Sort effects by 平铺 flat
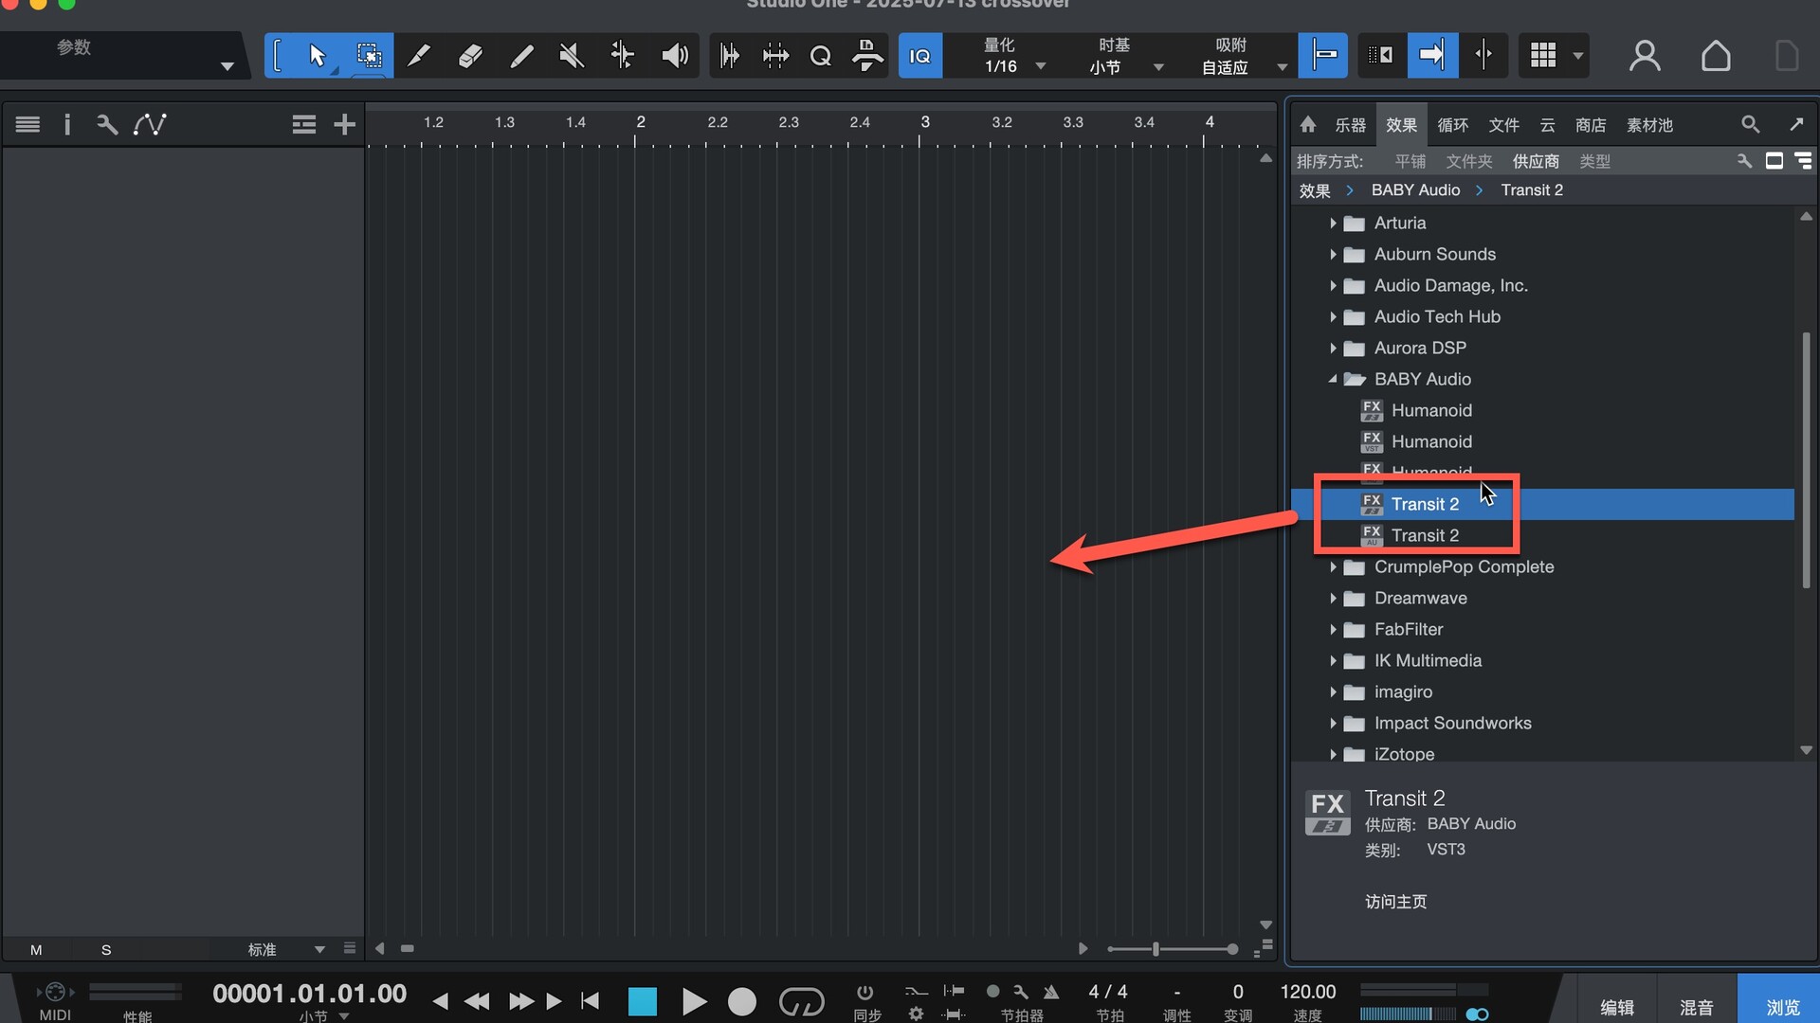The image size is (1820, 1023). (x=1410, y=162)
